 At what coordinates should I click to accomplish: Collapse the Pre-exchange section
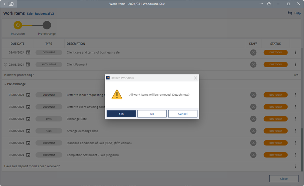tap(5, 84)
